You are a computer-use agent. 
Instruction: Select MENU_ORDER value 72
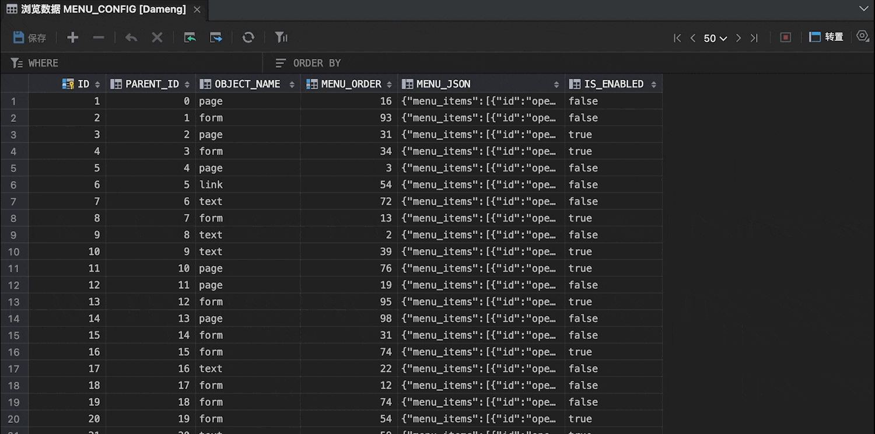click(x=349, y=201)
